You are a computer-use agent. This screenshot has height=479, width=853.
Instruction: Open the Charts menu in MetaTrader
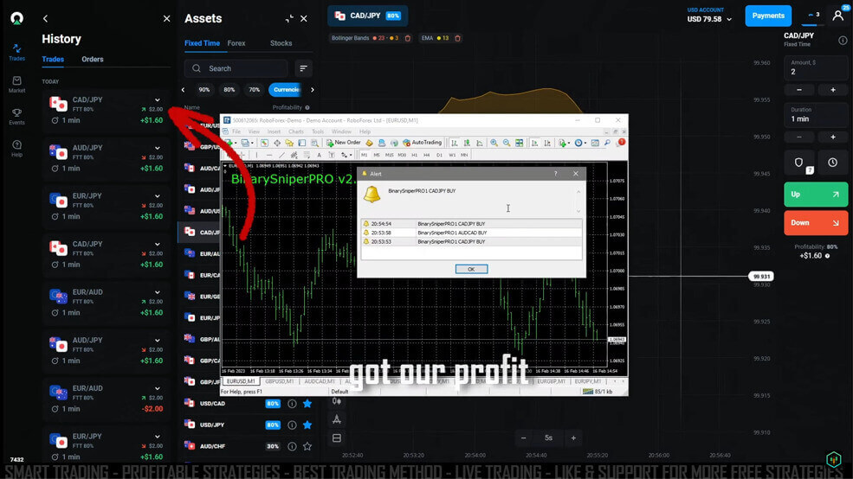pos(296,131)
